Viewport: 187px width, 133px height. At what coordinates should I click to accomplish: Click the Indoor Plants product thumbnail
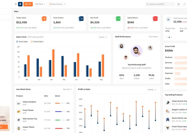tap(19, 128)
